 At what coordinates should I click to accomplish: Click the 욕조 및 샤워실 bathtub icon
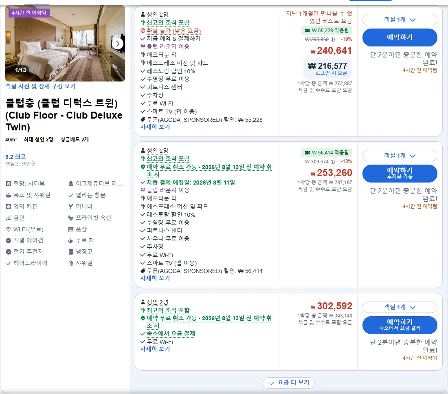(9, 195)
